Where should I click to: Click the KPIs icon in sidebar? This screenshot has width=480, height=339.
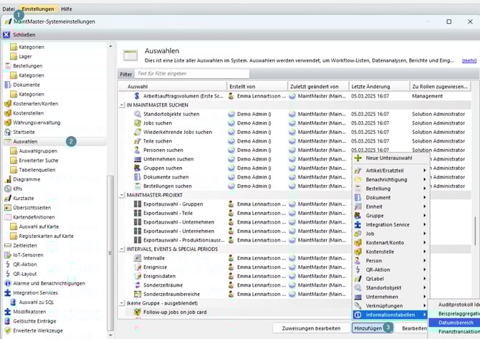(x=8, y=188)
